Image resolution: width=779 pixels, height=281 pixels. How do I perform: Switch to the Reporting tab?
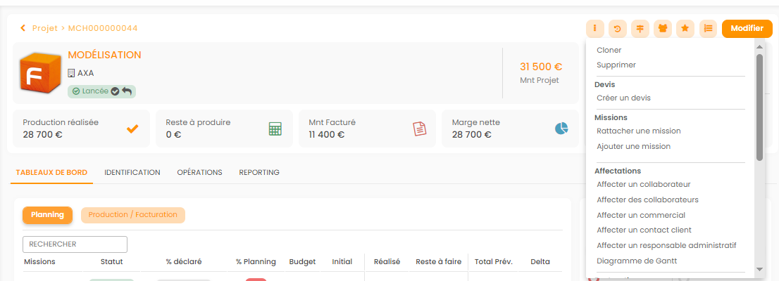tap(259, 172)
